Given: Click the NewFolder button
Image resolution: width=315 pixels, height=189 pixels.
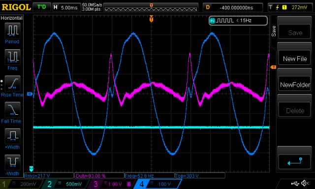Looking at the screenshot, I should 295,85.
